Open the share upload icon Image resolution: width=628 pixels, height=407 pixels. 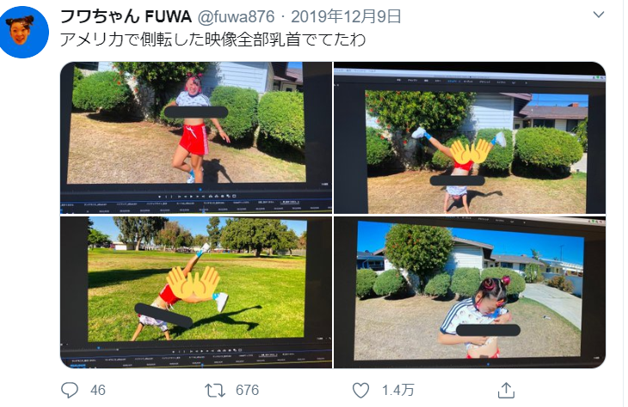pos(506,390)
